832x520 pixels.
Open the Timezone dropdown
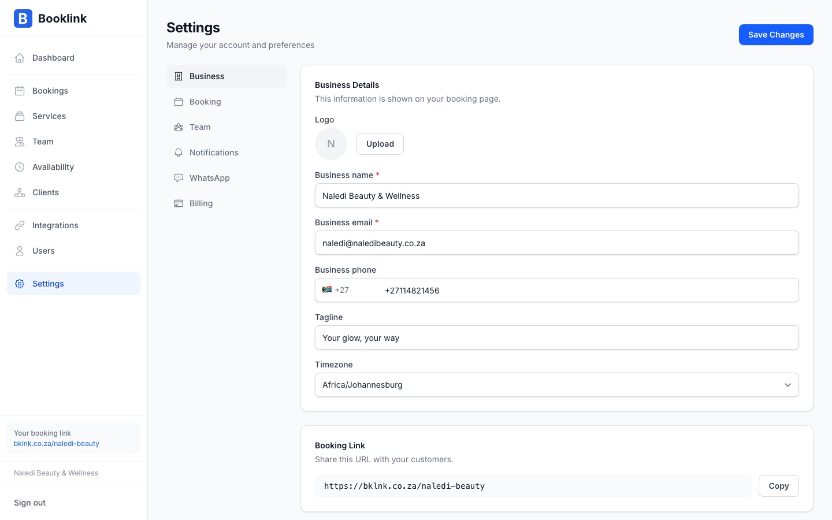click(x=556, y=385)
